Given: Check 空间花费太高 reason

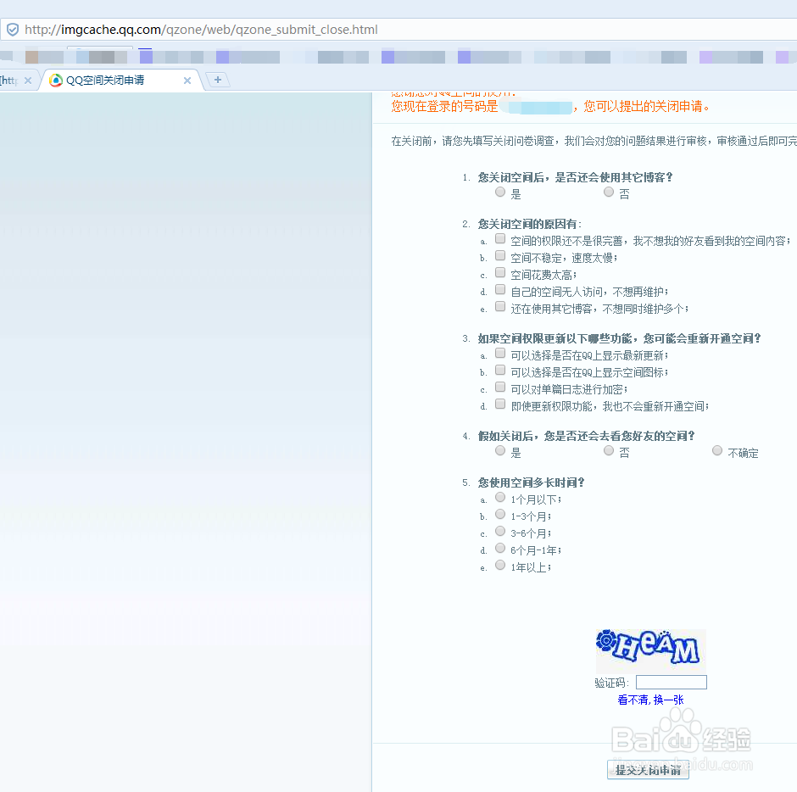Looking at the screenshot, I should [500, 272].
